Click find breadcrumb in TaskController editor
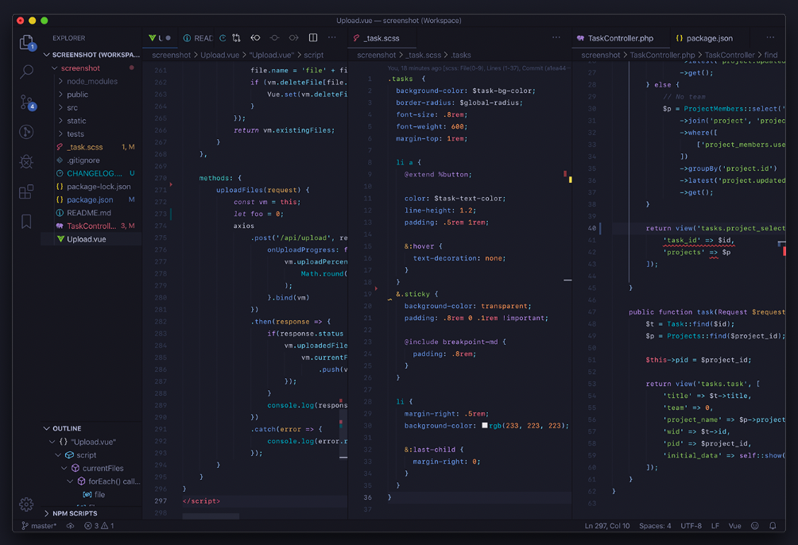The image size is (798, 545). [771, 55]
